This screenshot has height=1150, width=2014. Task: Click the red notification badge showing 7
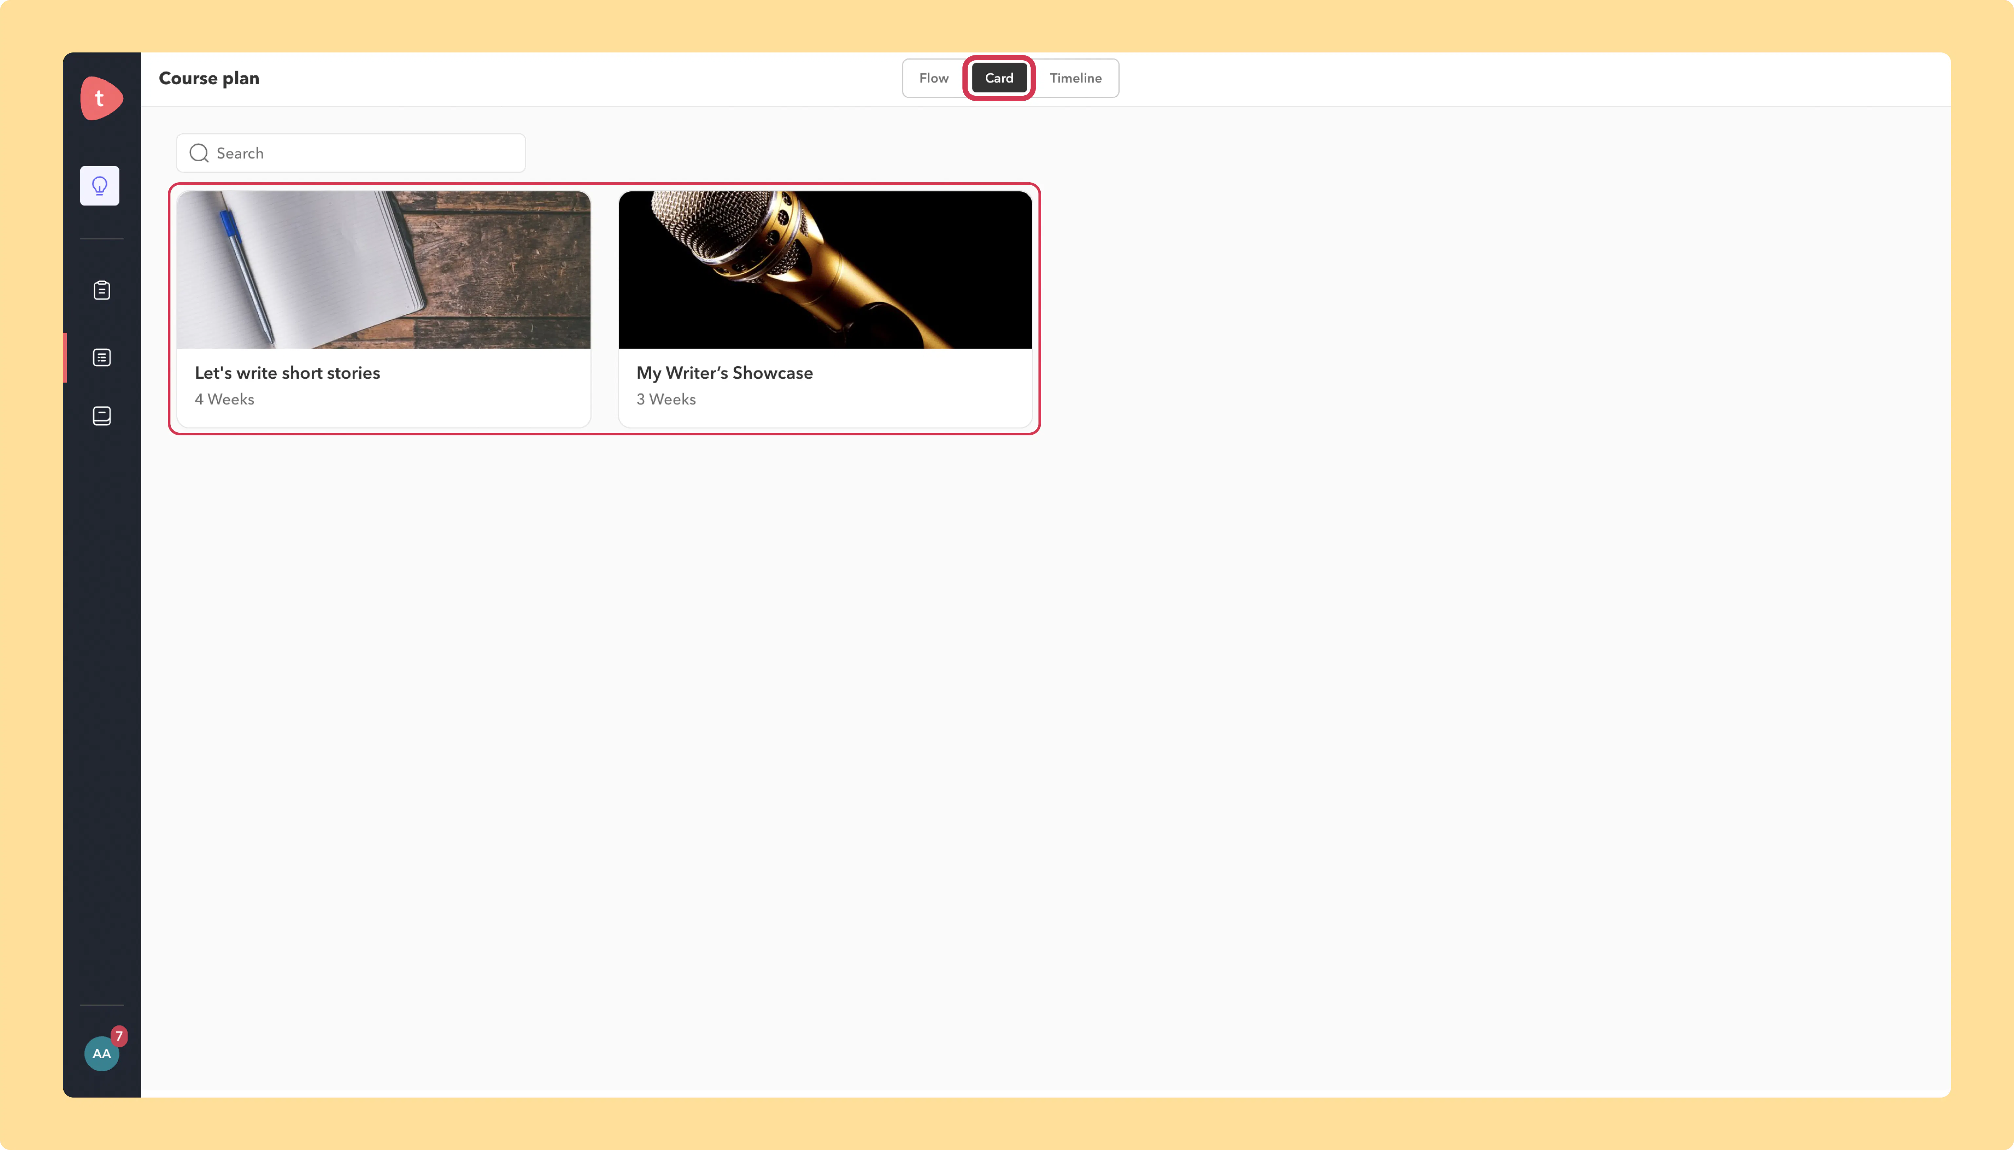[119, 1036]
